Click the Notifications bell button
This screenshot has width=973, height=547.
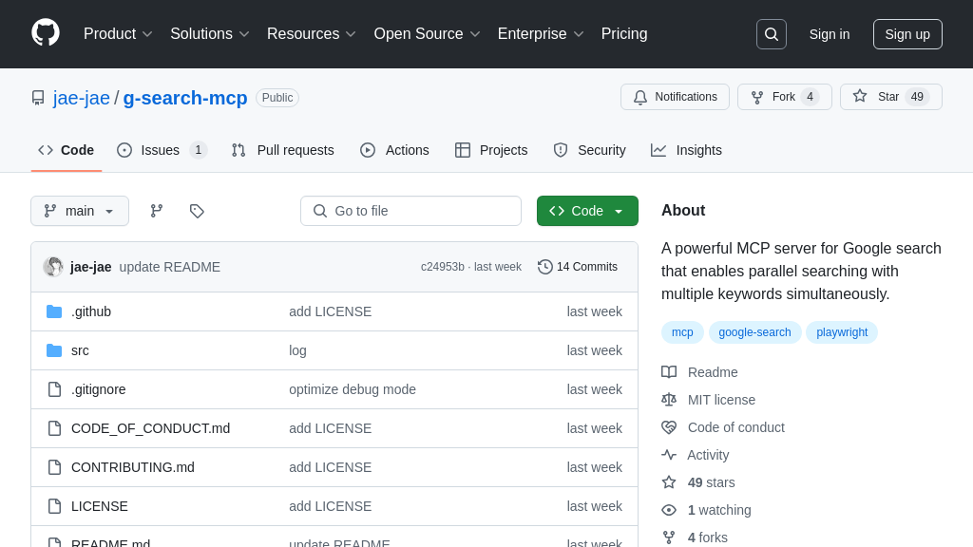tap(675, 97)
